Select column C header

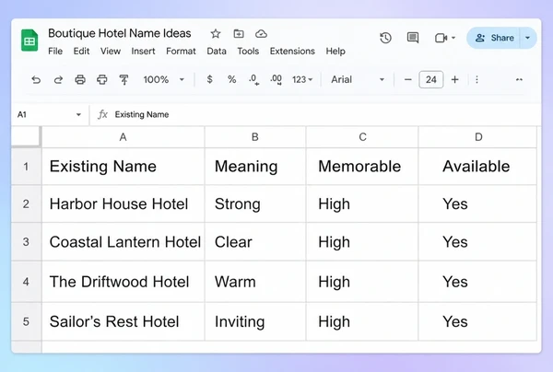pos(362,137)
